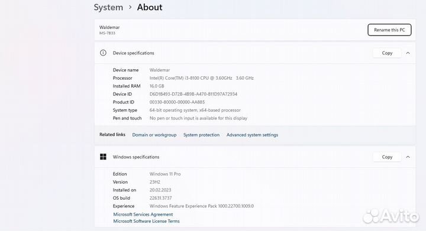The width and height of the screenshot is (426, 231).
Task: Open Microsoft Software License Terms link
Action: 147,221
